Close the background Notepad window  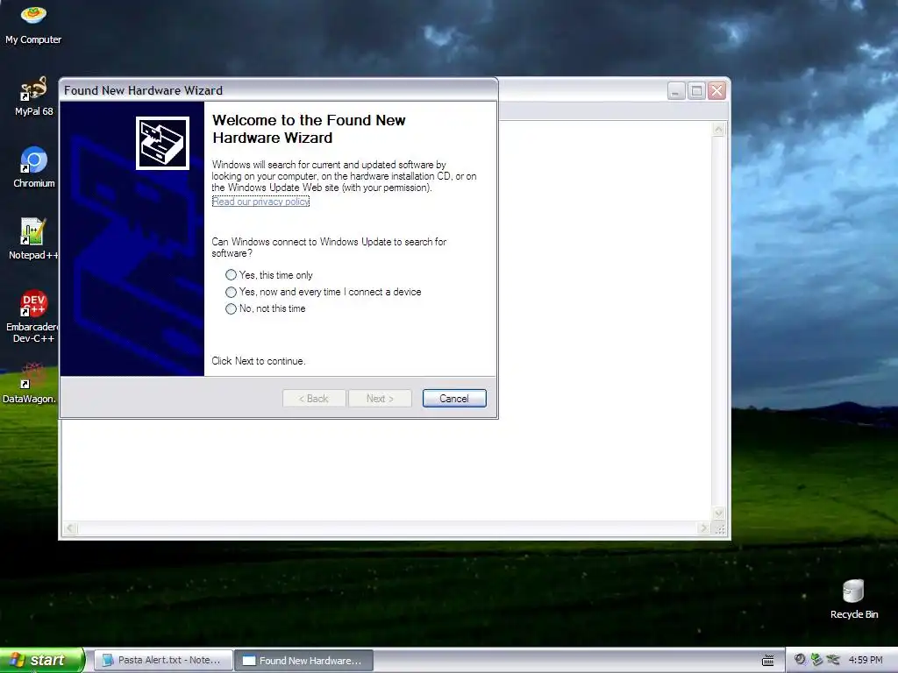click(716, 91)
